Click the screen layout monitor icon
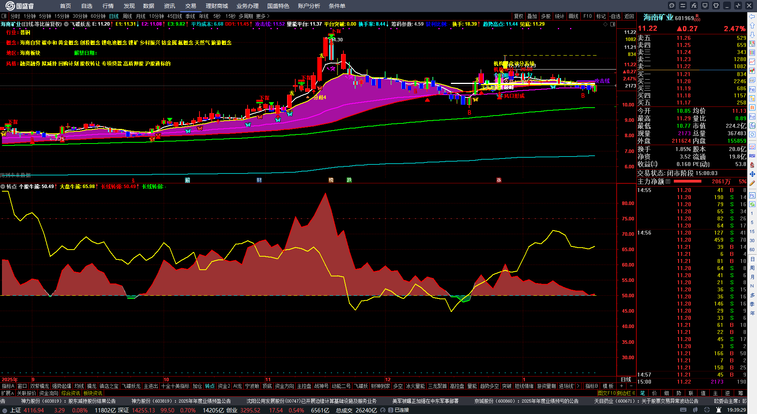 click(705, 6)
